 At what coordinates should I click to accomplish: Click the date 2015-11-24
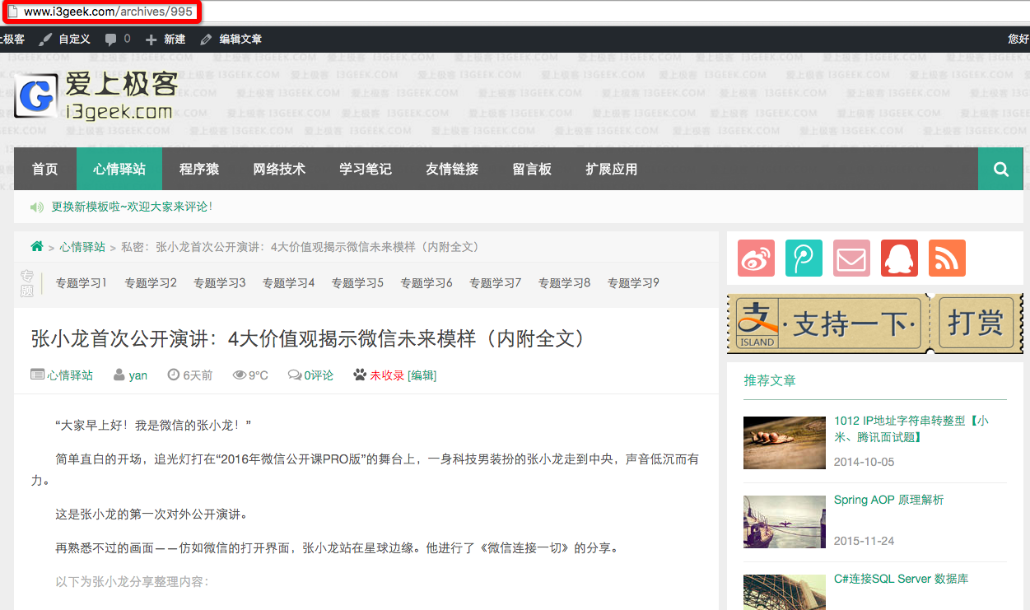click(x=864, y=541)
